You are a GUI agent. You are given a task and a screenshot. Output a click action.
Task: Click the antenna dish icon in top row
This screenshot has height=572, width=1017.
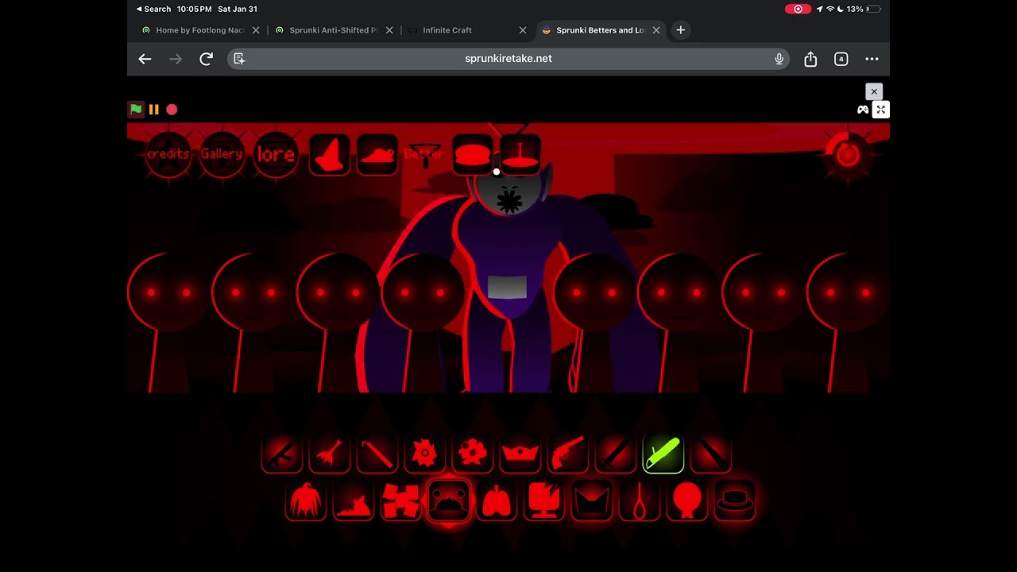tap(520, 154)
